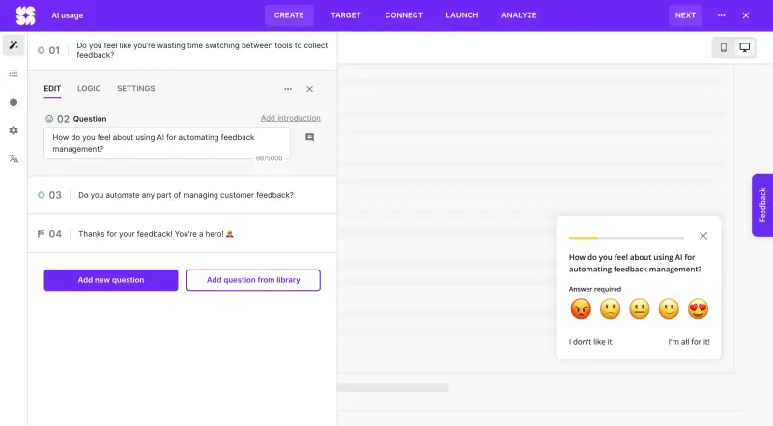Open the magic wand editor sidebar icon
This screenshot has width=773, height=426.
tap(14, 44)
